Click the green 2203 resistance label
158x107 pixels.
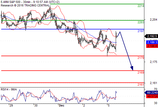coord(141,22)
